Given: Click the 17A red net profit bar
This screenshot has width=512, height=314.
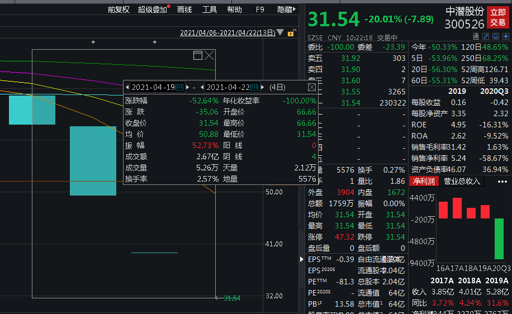Looking at the screenshot, I should [x=457, y=208].
